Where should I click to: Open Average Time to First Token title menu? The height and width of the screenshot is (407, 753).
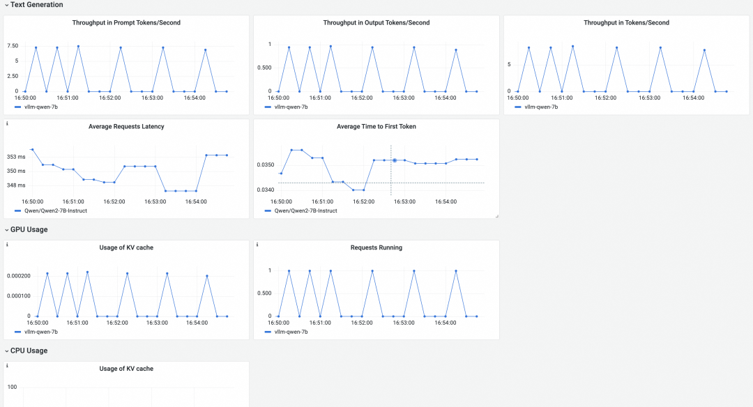pyautogui.click(x=376, y=127)
